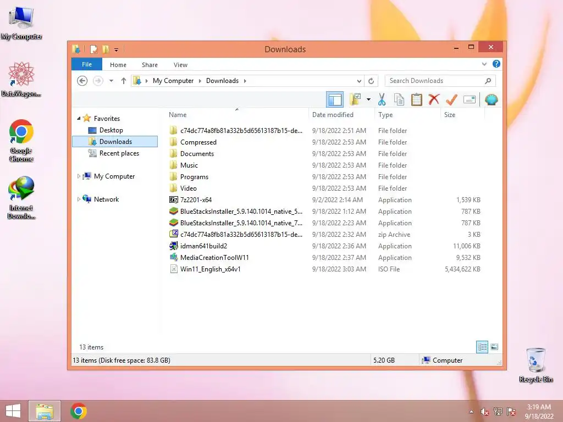Click the search magnifier icon
Screen dimensions: 563x422
(488, 81)
